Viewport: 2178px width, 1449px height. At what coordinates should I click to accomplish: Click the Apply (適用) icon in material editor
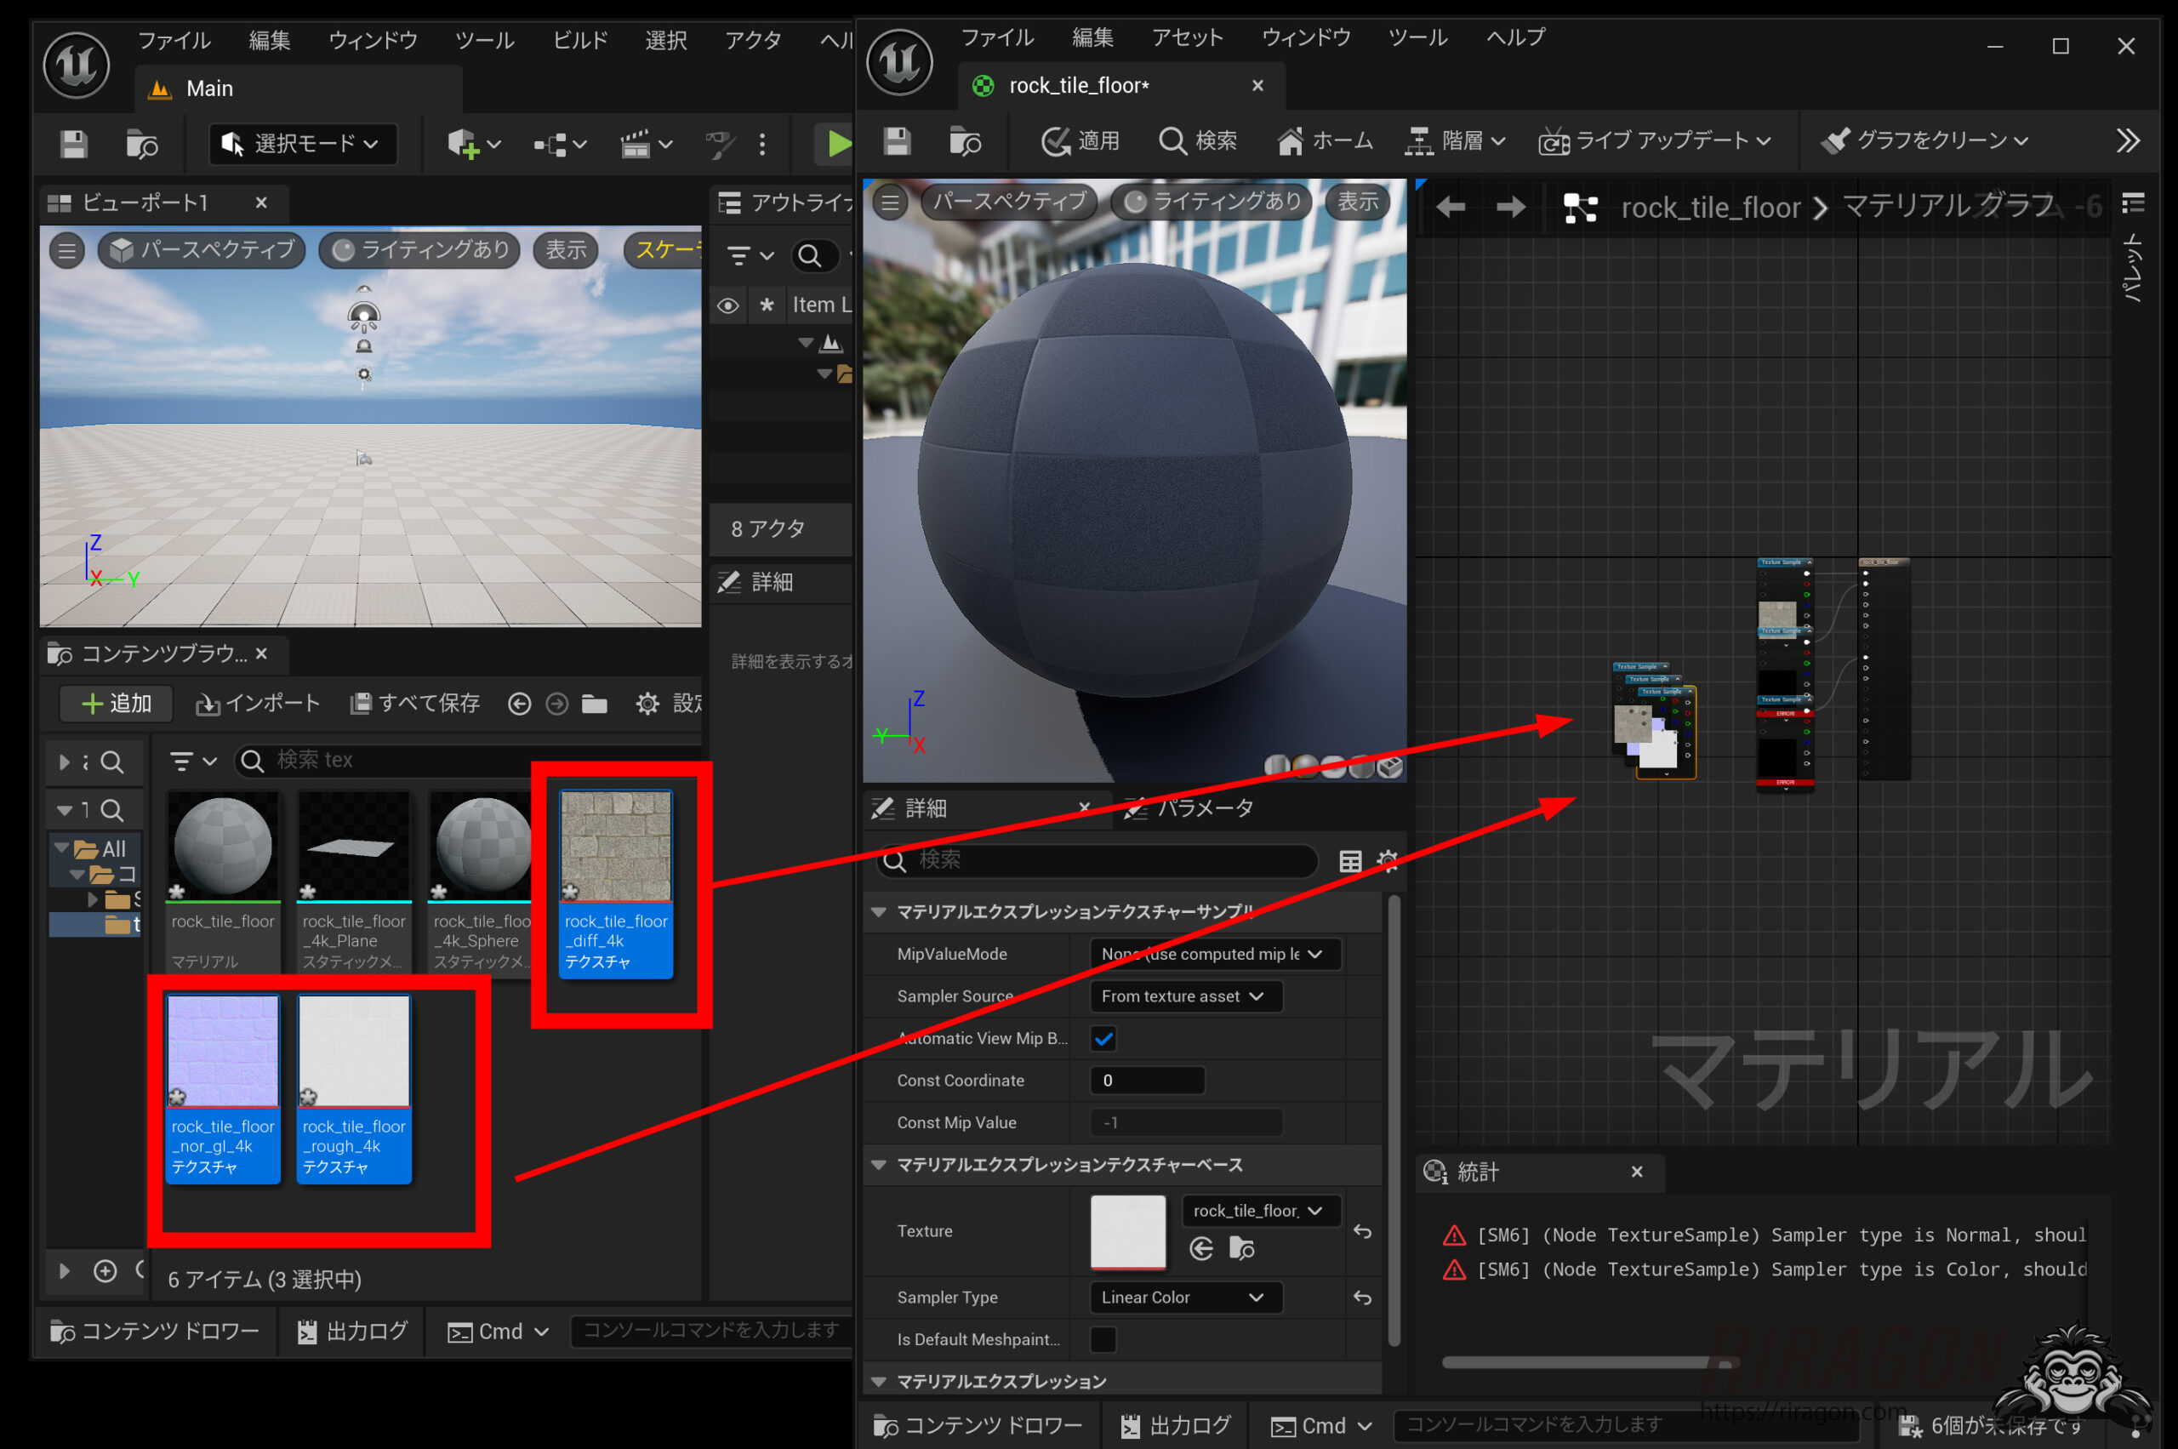tap(1055, 141)
